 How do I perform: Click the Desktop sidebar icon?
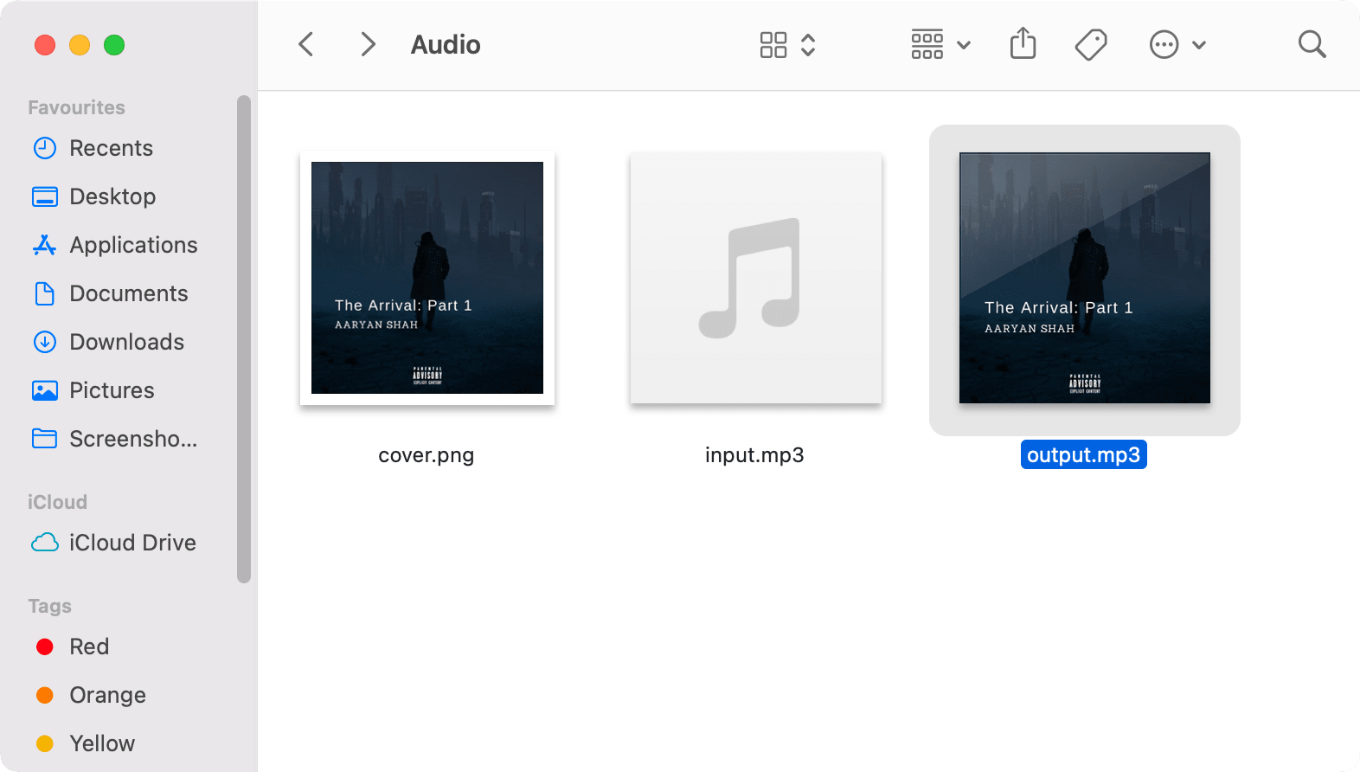45,196
